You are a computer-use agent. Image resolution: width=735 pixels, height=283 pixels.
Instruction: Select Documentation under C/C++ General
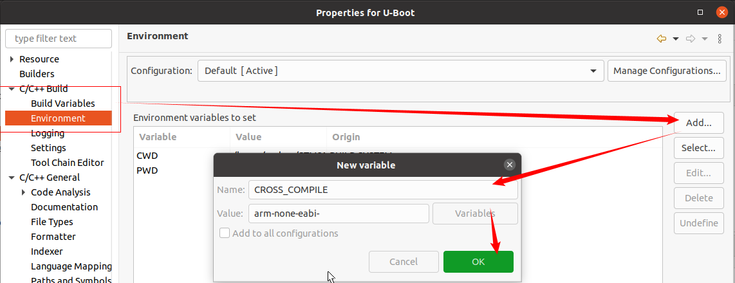pos(64,207)
